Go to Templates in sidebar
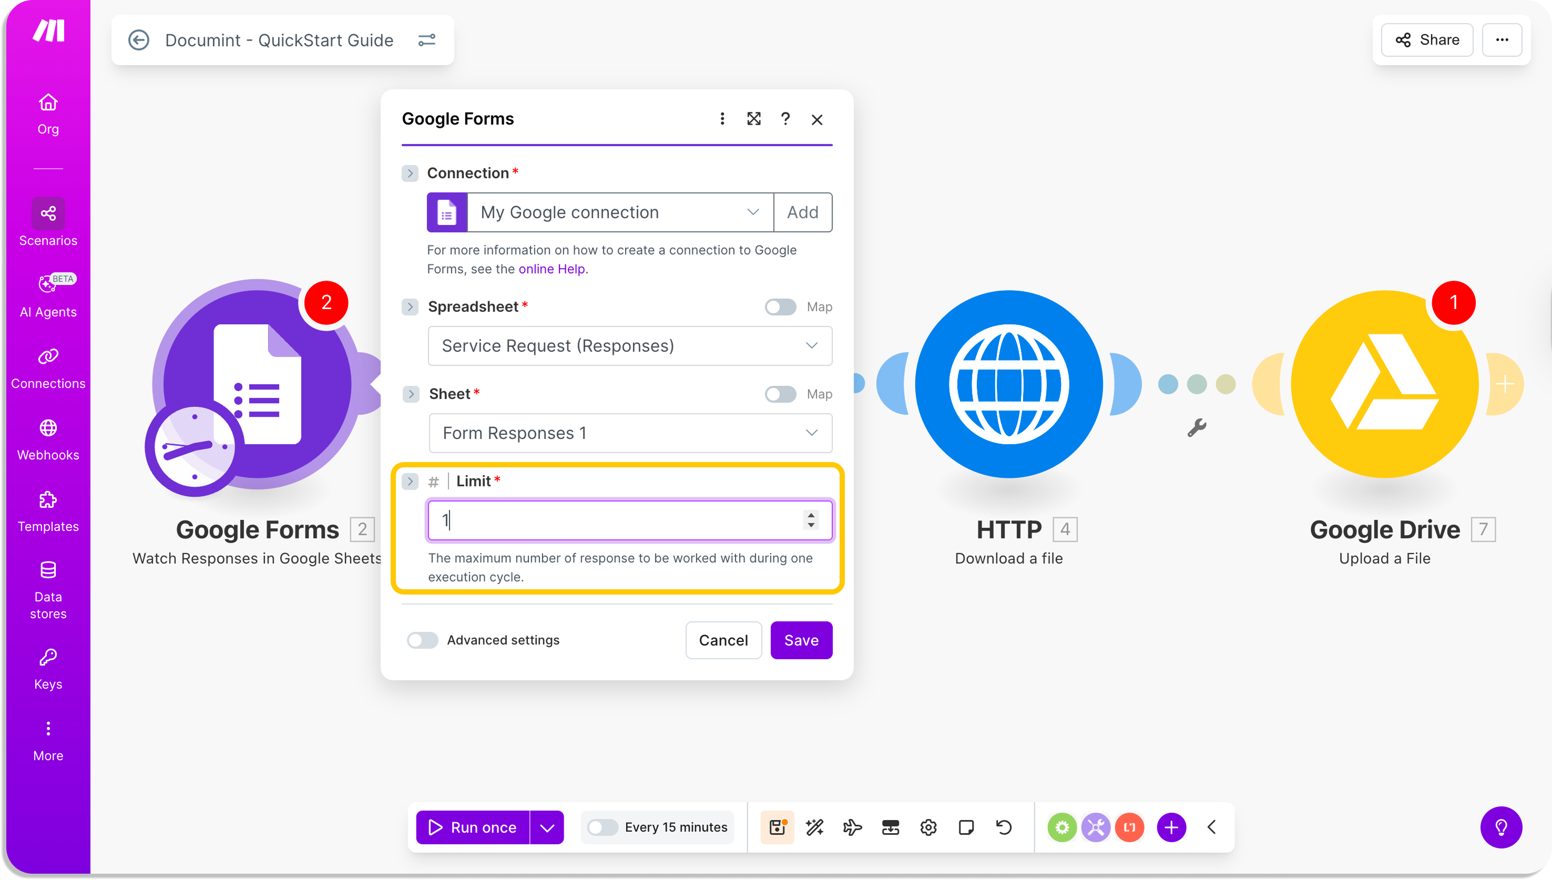 tap(48, 511)
